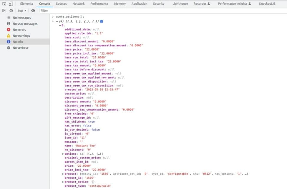The image size is (287, 189).
Task: Click the quote.getItems(); command text
Action: pyautogui.click(x=70, y=17)
